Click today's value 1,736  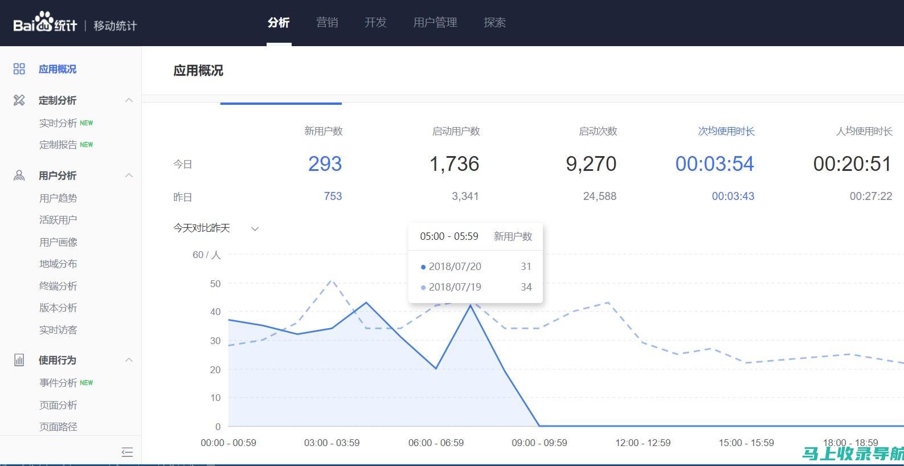[454, 164]
